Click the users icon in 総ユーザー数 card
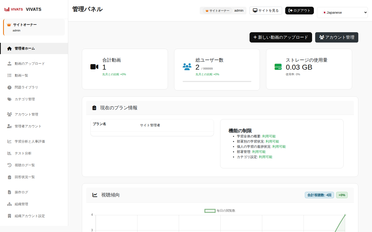The image size is (372, 232). (187, 67)
